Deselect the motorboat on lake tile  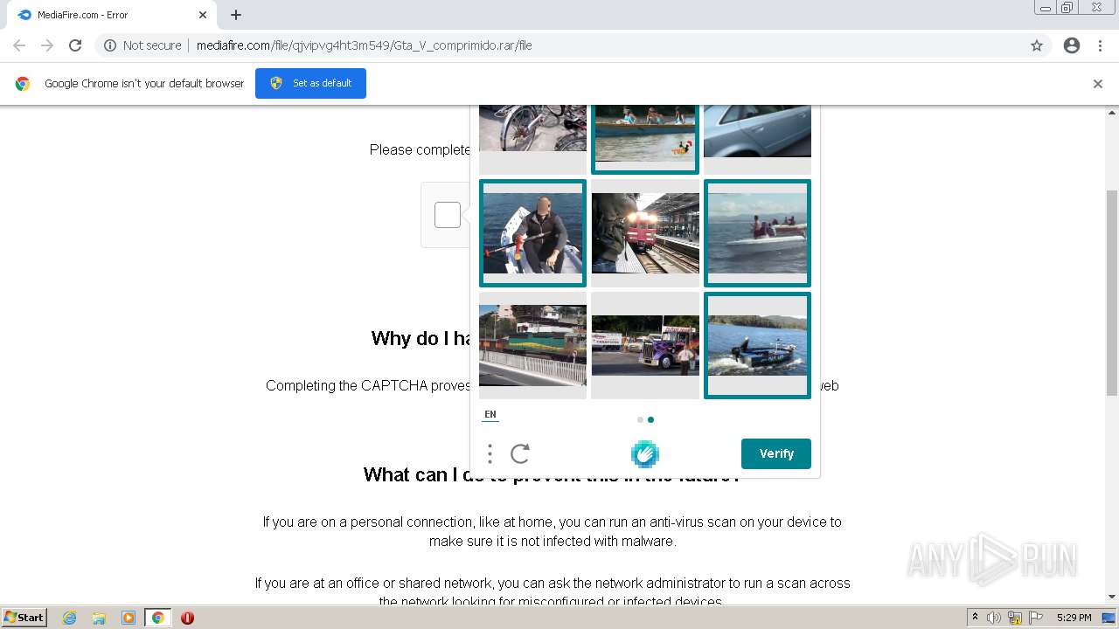[x=757, y=345]
